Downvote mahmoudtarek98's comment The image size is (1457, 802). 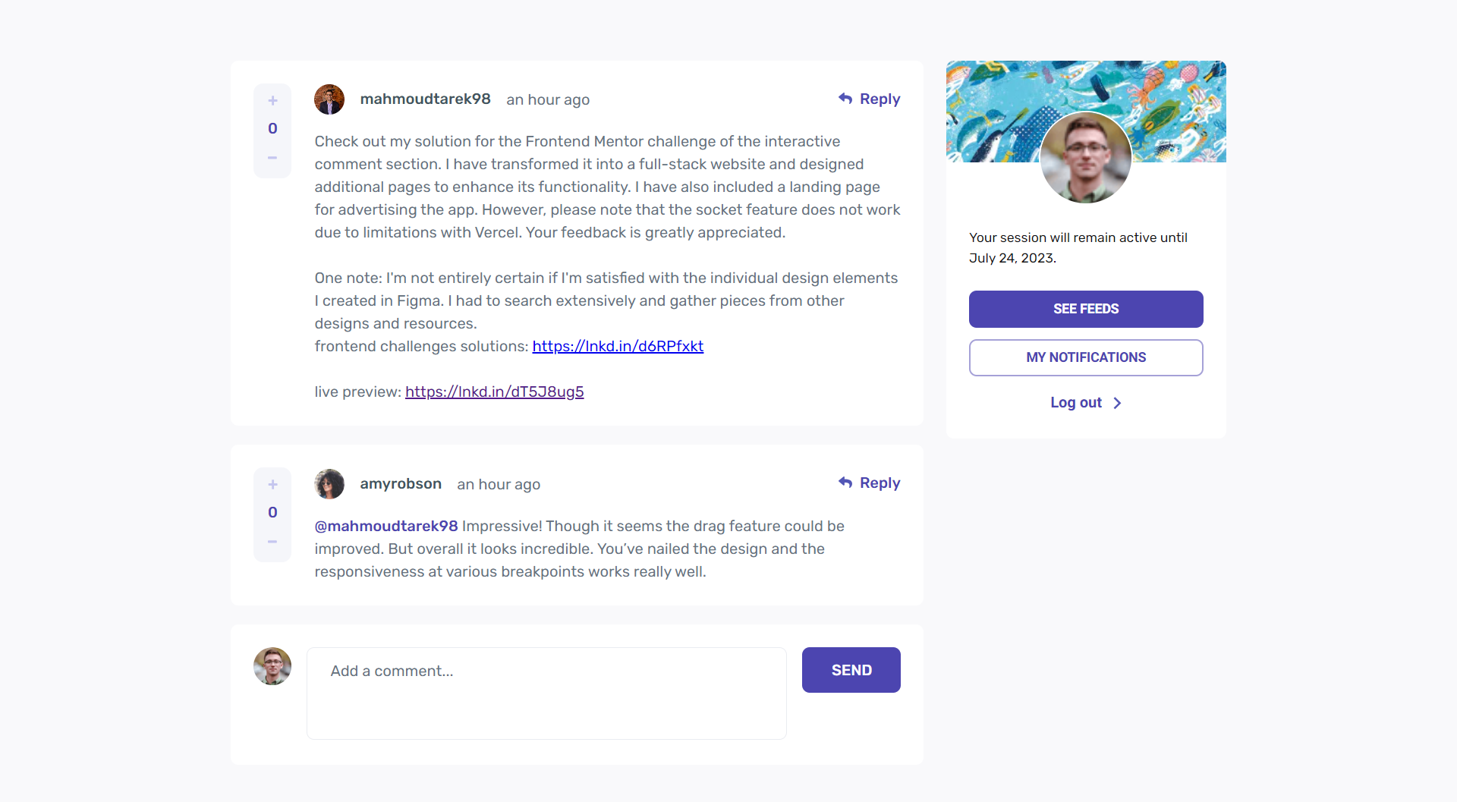tap(272, 157)
